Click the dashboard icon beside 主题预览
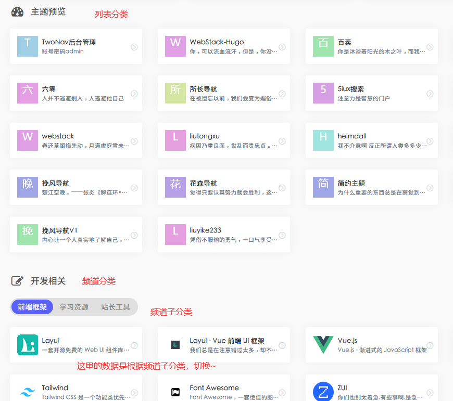Viewport: 453px width, 401px height. 17,12
